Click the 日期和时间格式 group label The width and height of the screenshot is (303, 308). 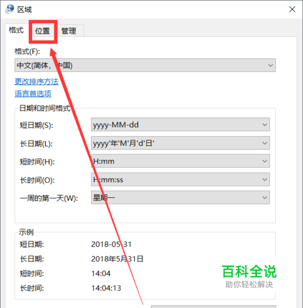pos(45,108)
